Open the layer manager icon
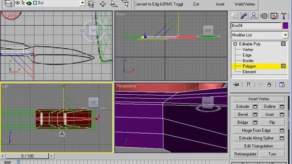Viewport: 292px width, 164px height. 8,4
